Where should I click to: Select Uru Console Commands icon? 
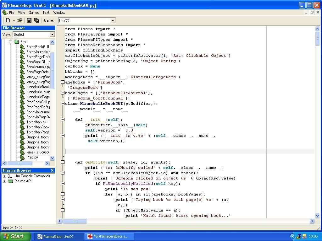[10, 176]
